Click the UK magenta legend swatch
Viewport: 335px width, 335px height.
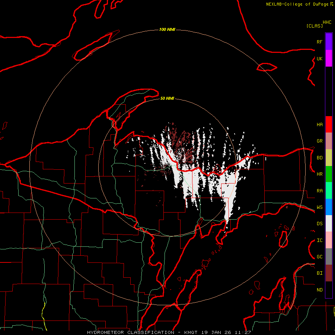pyautogui.click(x=329, y=58)
